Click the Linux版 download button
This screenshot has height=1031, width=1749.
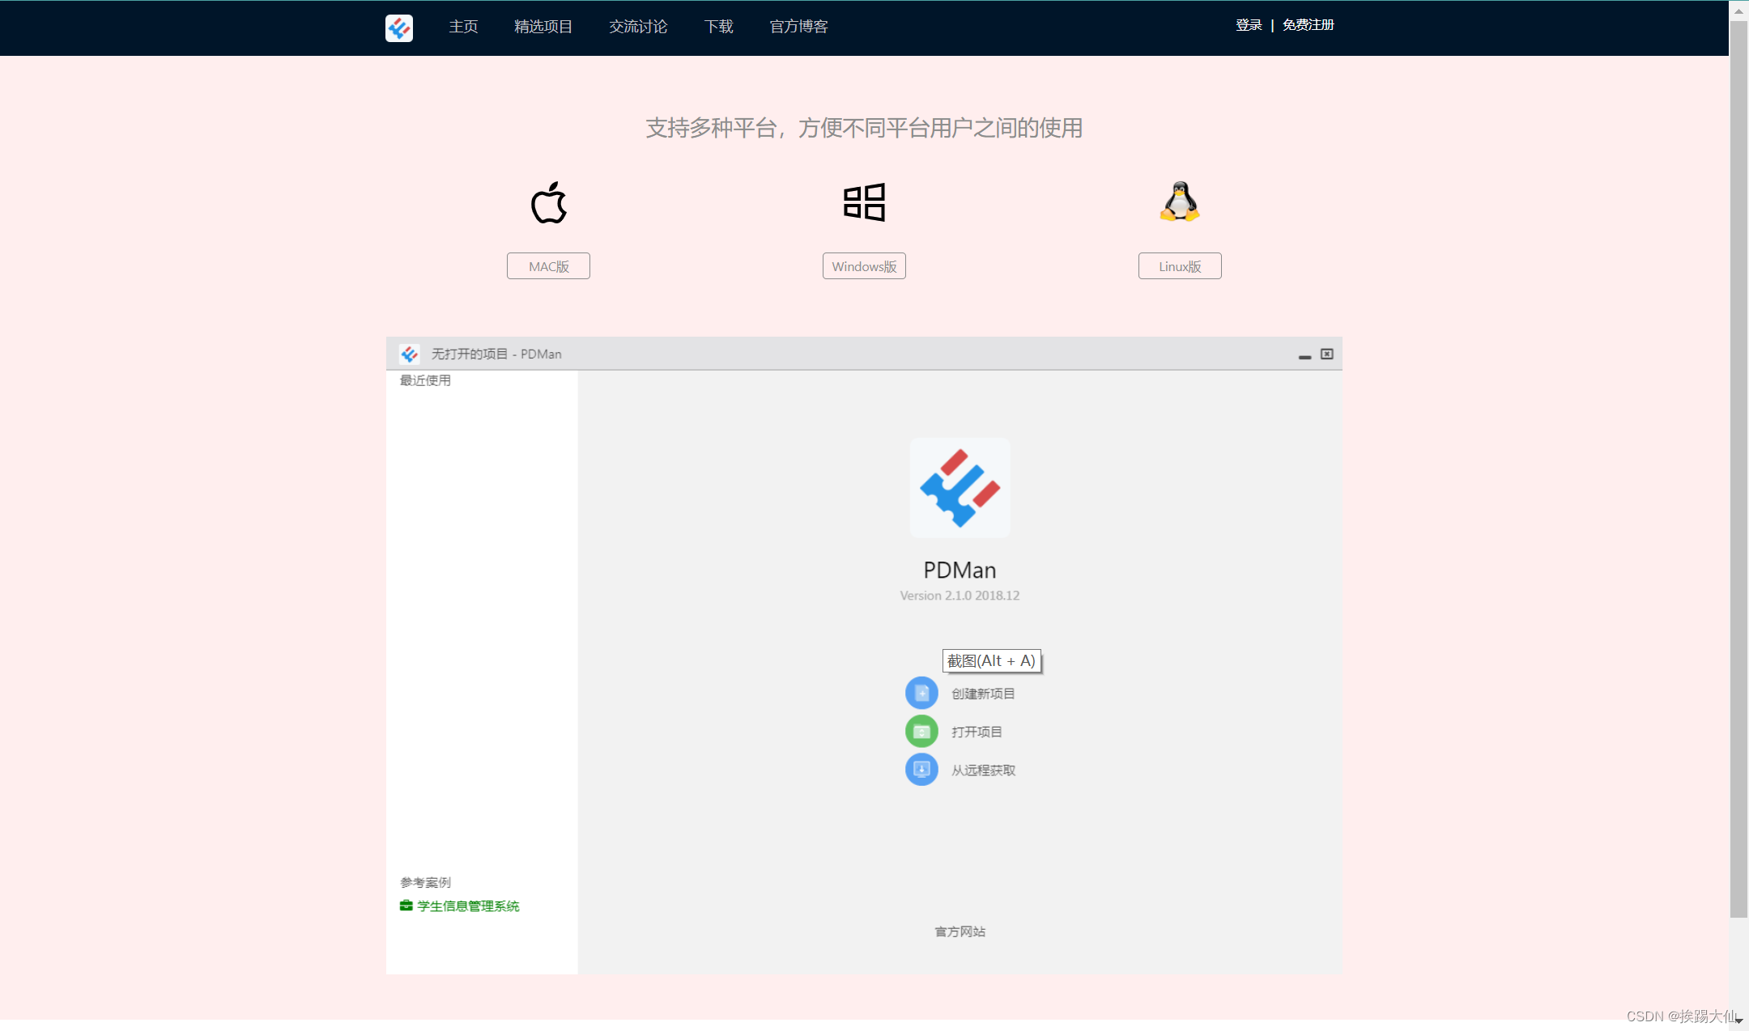click(1179, 266)
